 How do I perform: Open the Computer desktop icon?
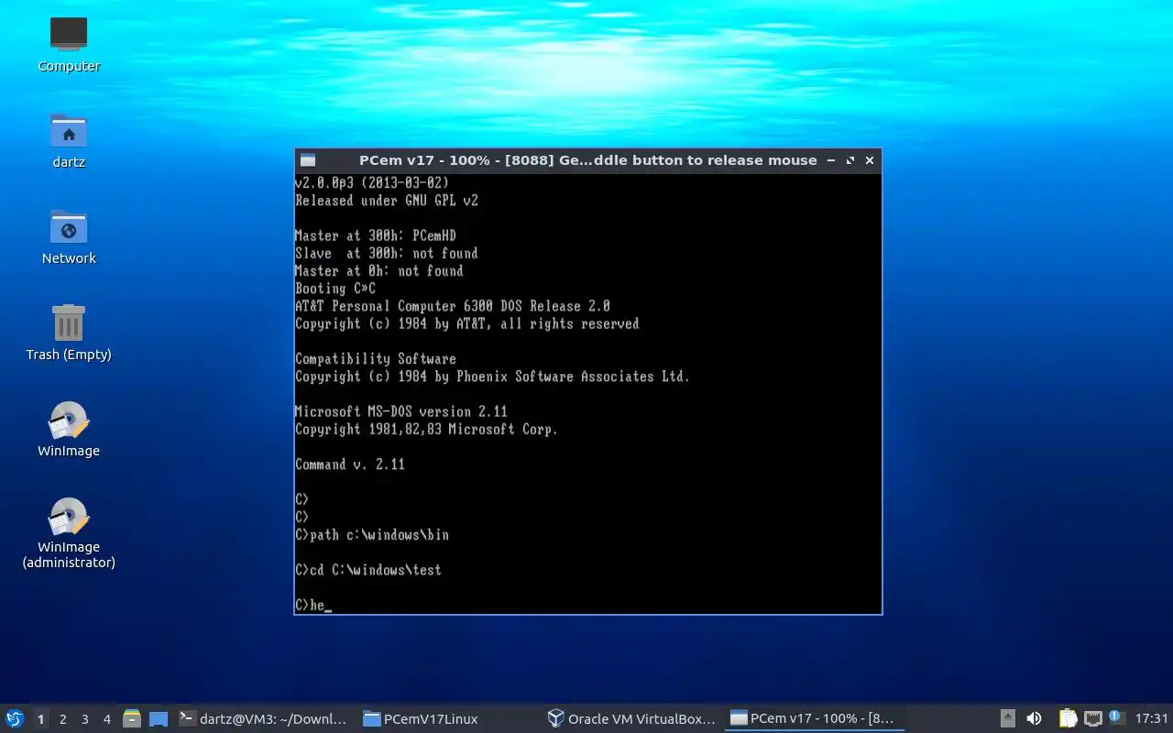click(69, 43)
